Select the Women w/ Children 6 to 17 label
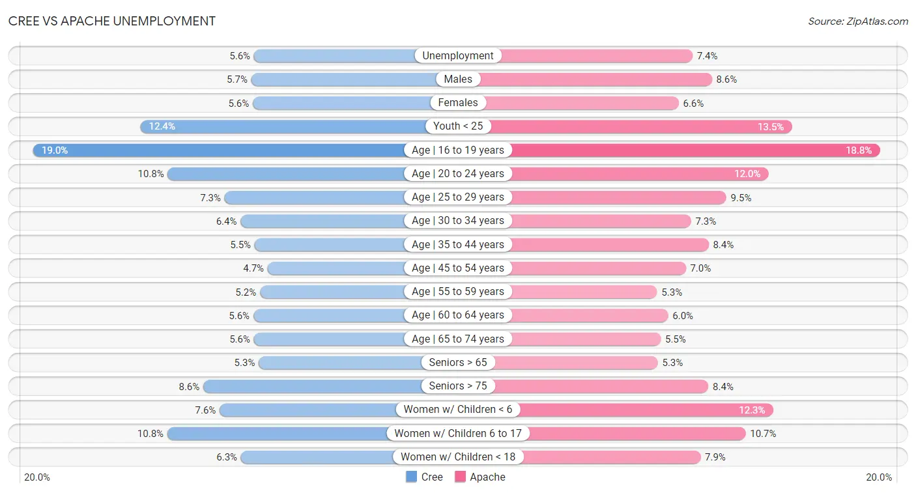This screenshot has width=916, height=493. tap(458, 433)
